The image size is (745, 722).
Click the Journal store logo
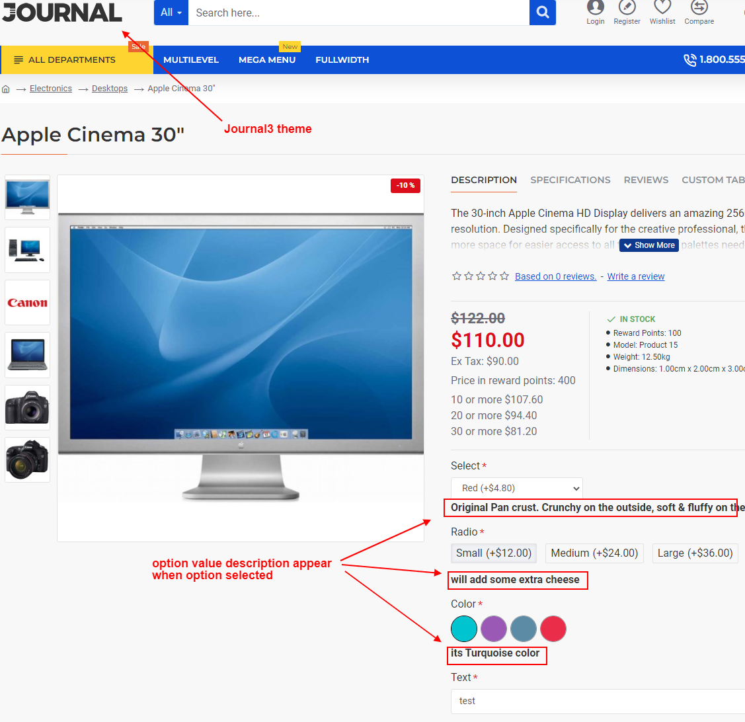(x=61, y=13)
